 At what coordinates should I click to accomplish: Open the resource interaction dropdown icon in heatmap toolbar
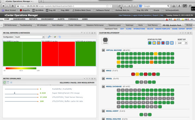49,37
